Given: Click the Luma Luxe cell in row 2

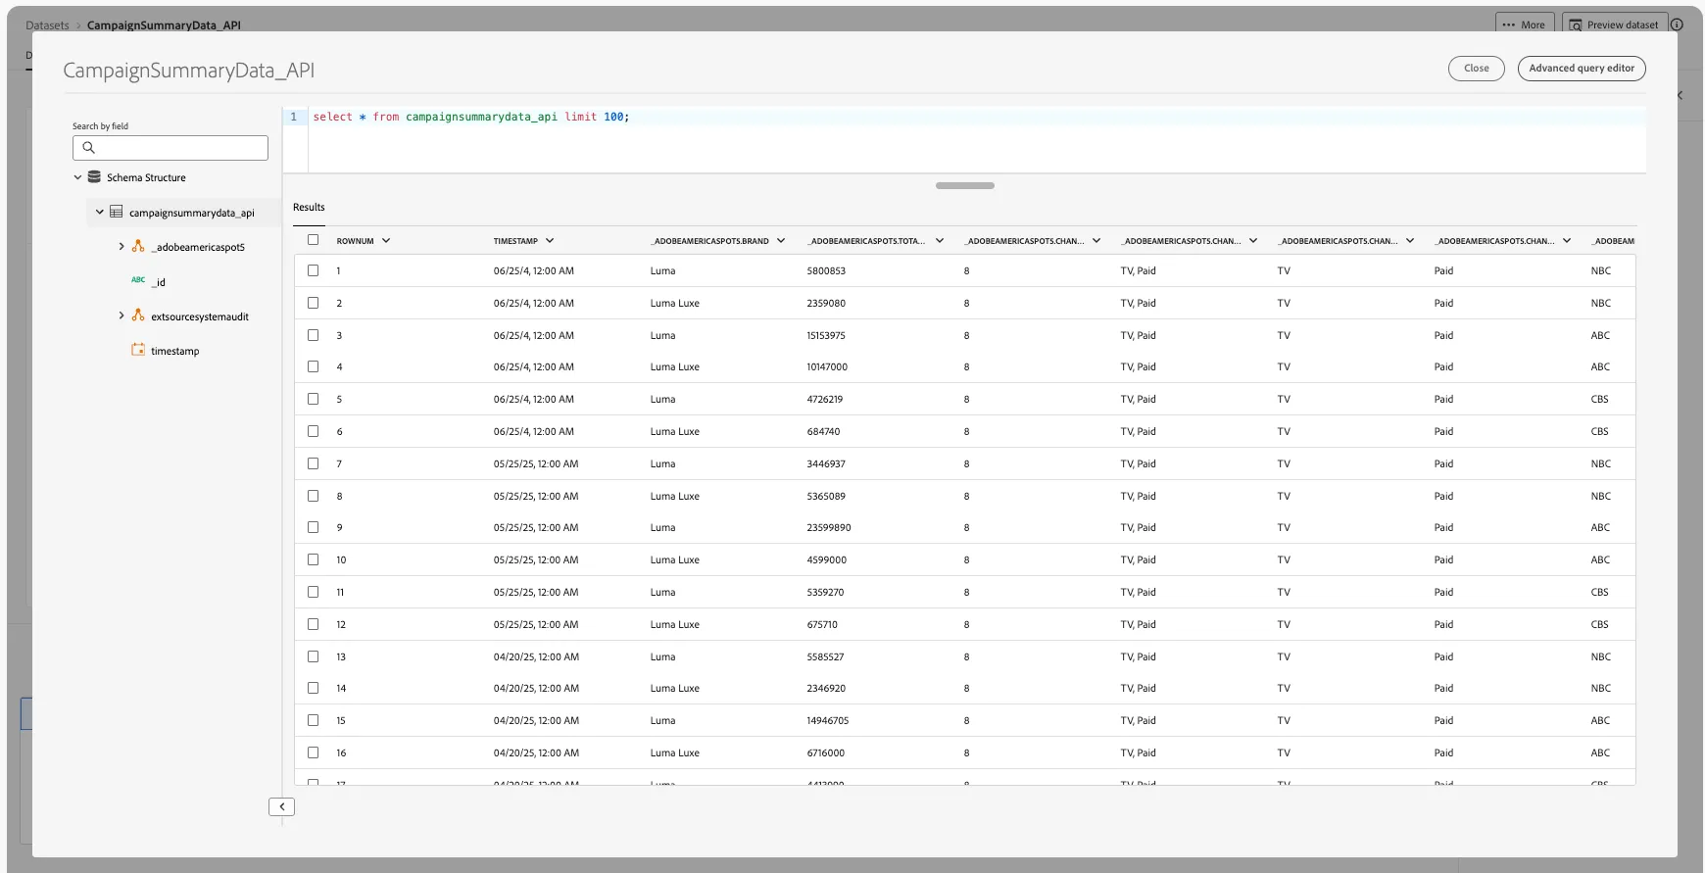Looking at the screenshot, I should [675, 303].
